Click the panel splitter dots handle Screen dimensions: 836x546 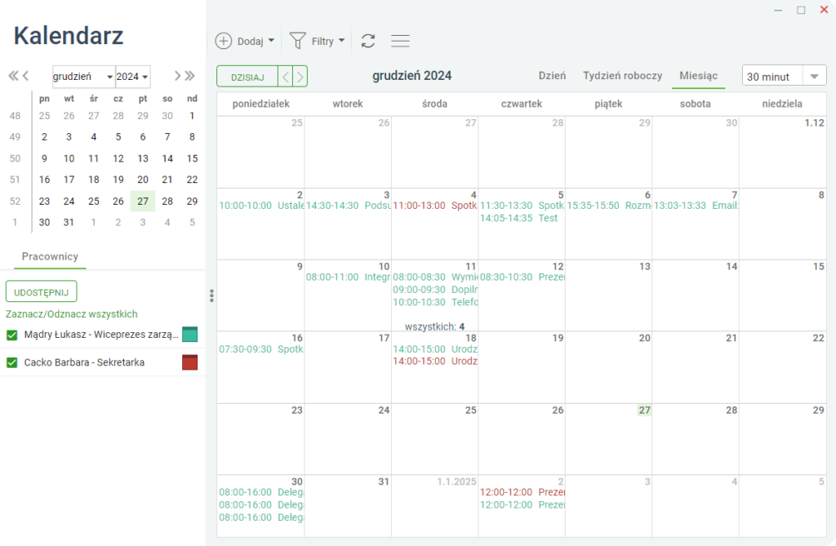coord(211,296)
